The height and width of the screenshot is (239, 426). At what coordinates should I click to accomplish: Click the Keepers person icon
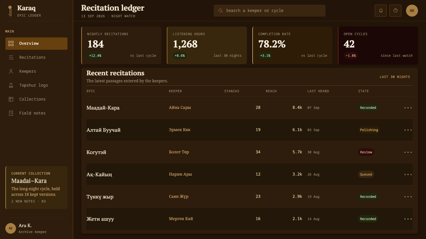click(x=11, y=71)
